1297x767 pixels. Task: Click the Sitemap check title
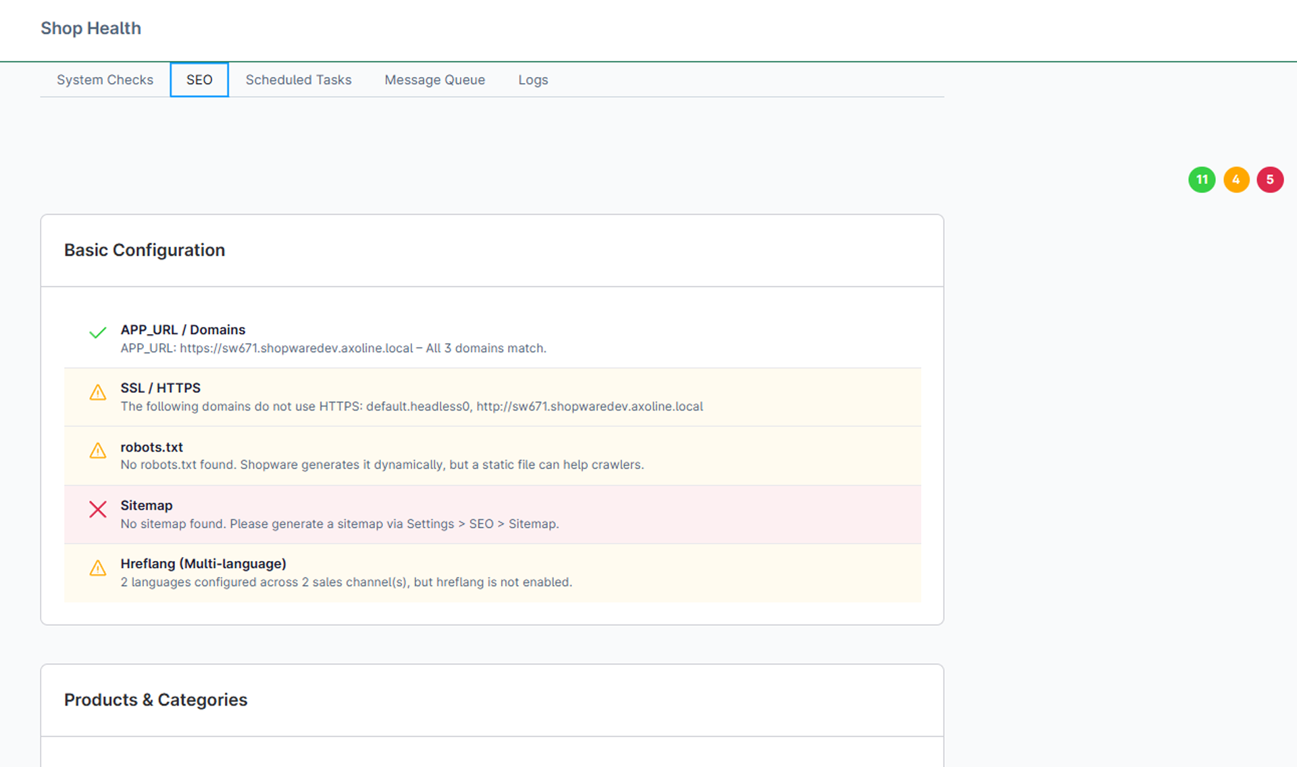tap(147, 506)
